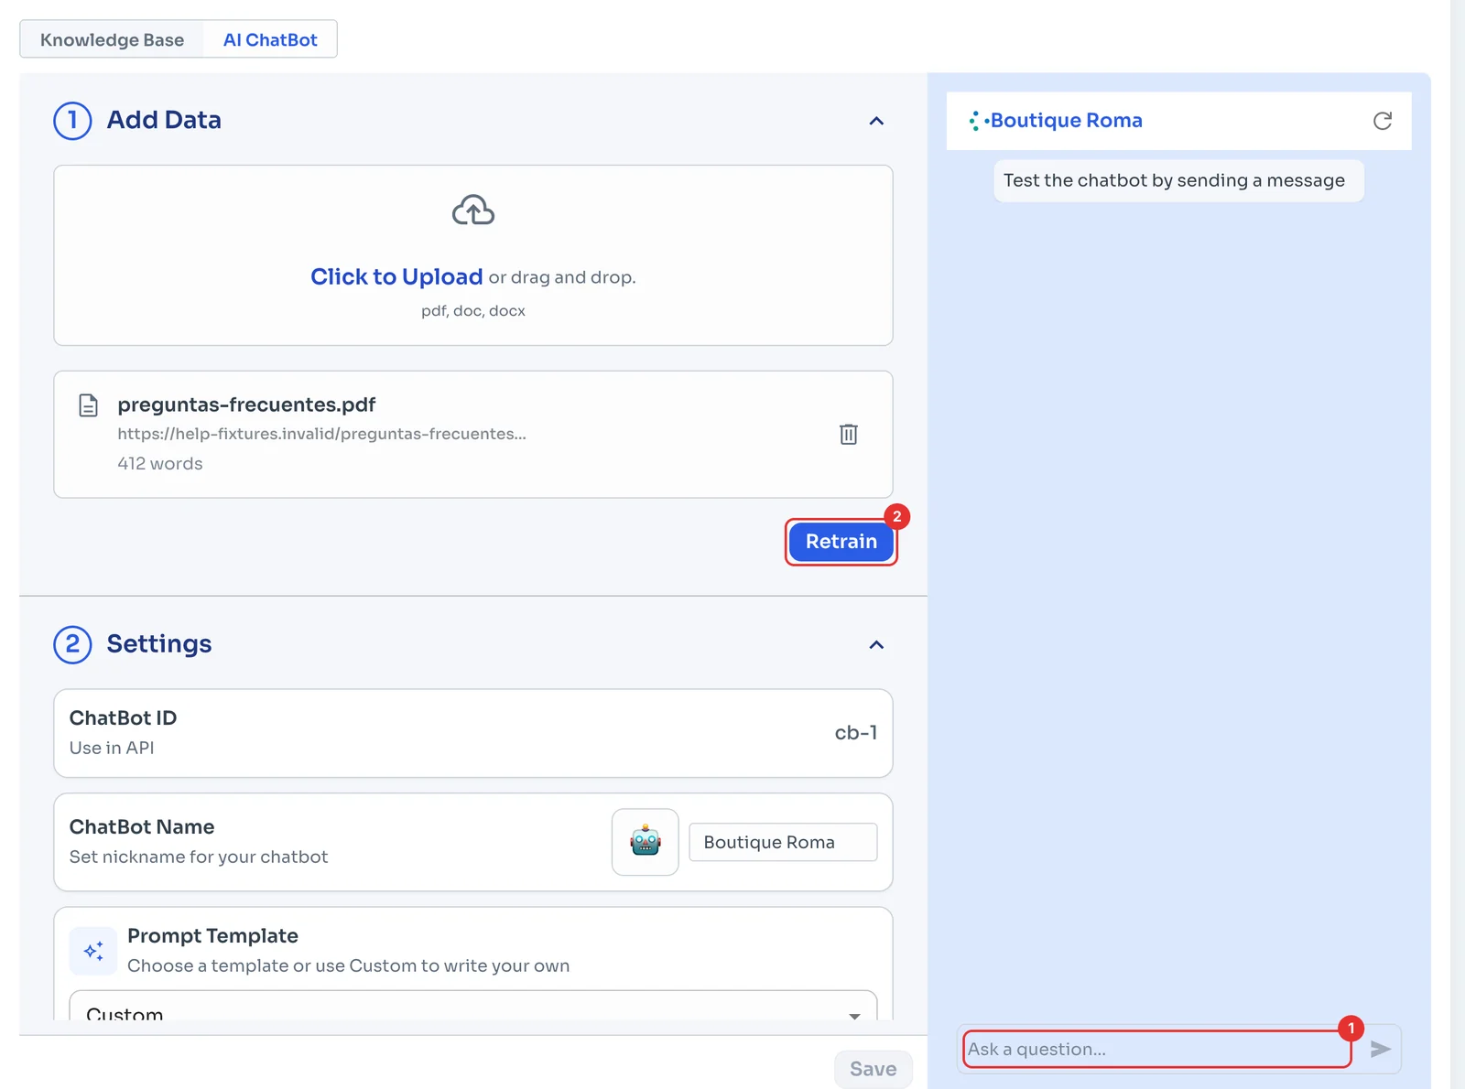Image resolution: width=1465 pixels, height=1089 pixels.
Task: Click the cb-1 ChatBot ID value
Action: (x=856, y=733)
